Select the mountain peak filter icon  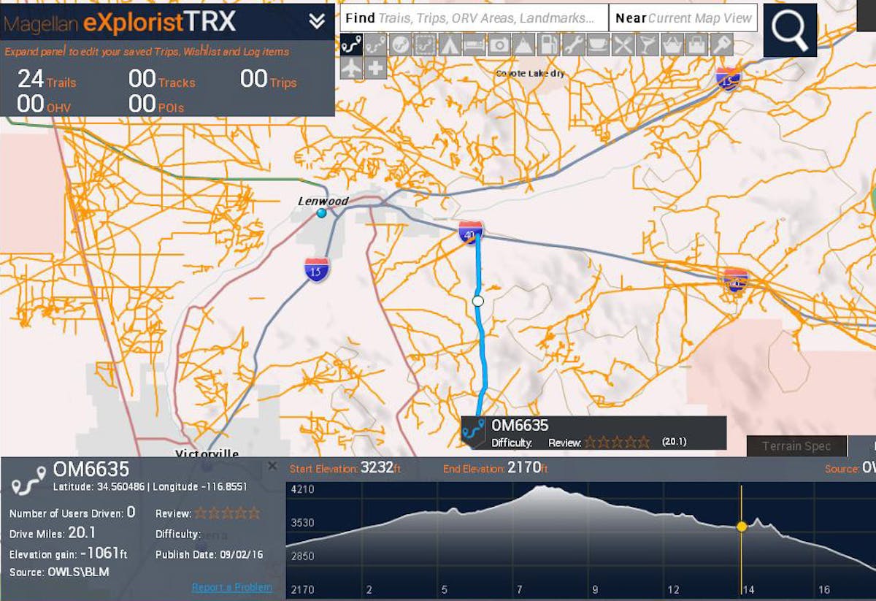point(523,45)
